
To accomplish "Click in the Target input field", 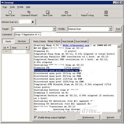I will (x=32, y=29).
